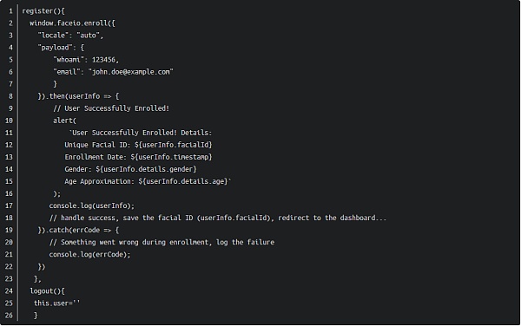This screenshot has height=326, width=521.
Task: Place cursor on logout(){ method
Action: 47,291
